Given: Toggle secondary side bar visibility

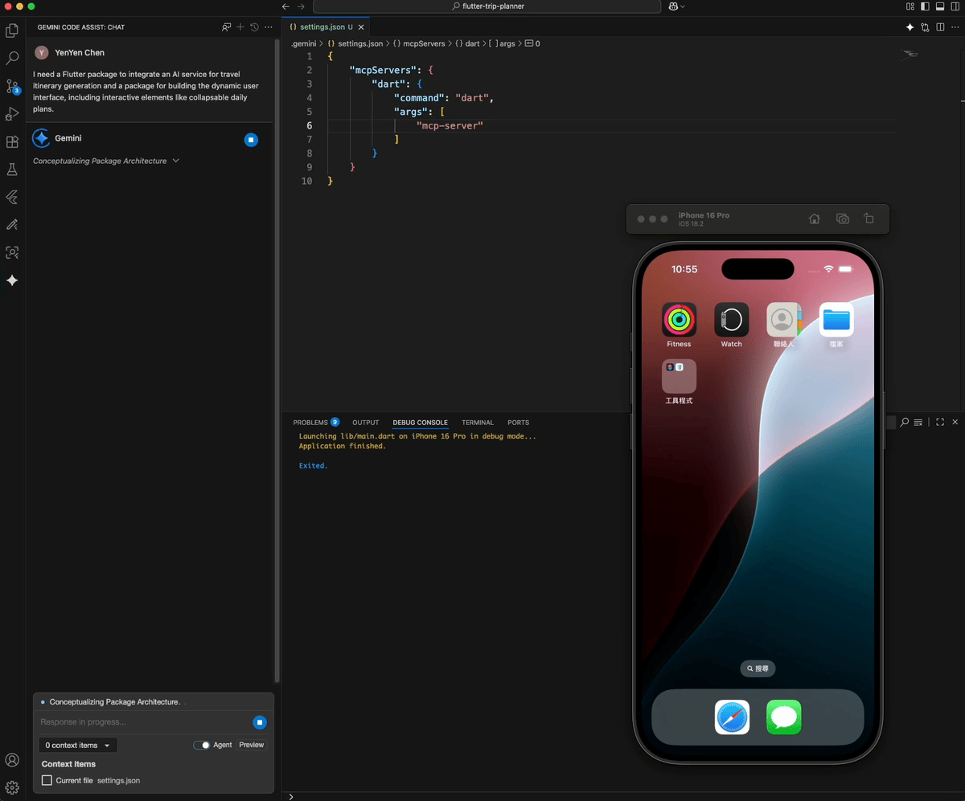Looking at the screenshot, I should point(954,6).
